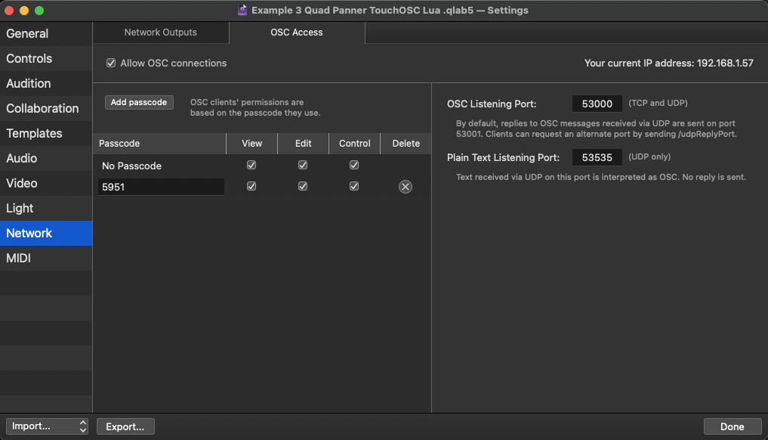Click the Export button
Image resolution: width=768 pixels, height=440 pixels.
pyautogui.click(x=125, y=426)
